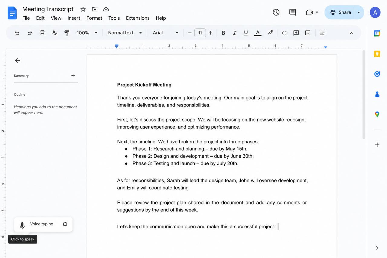Print the document
The width and height of the screenshot is (387, 258).
tap(42, 33)
